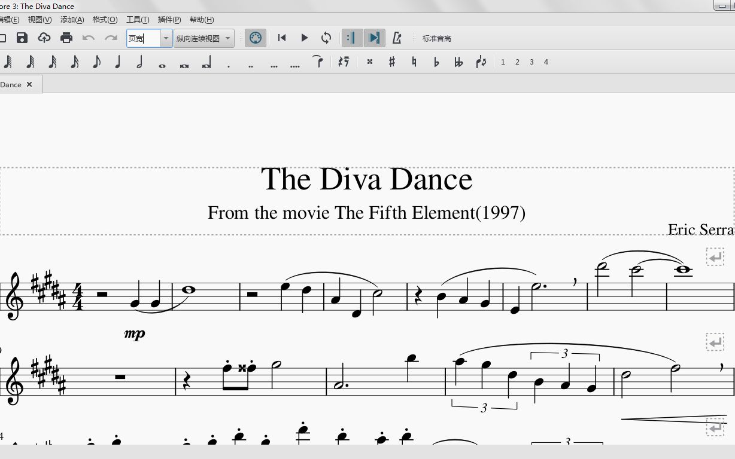This screenshot has width=735, height=459.
Task: Toggle the metronome icon
Action: pos(397,38)
